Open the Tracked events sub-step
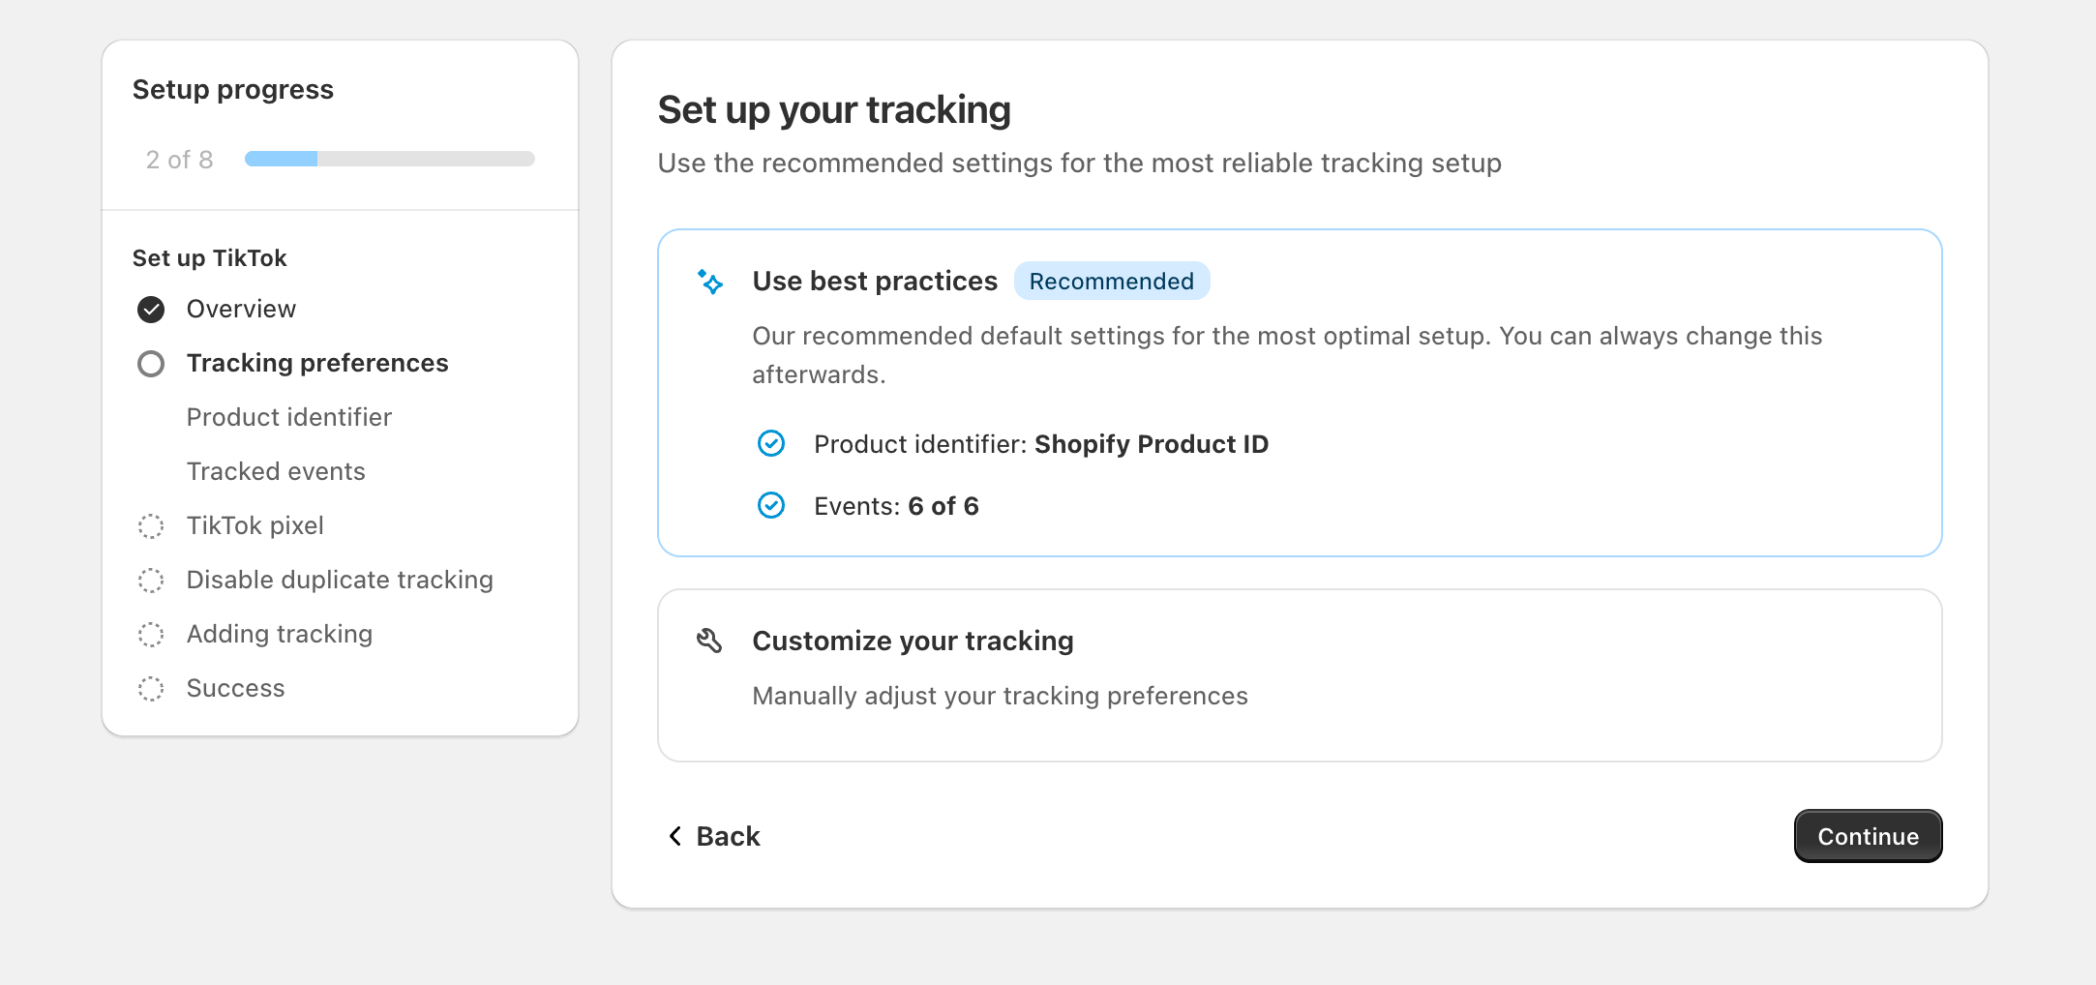 coord(276,471)
